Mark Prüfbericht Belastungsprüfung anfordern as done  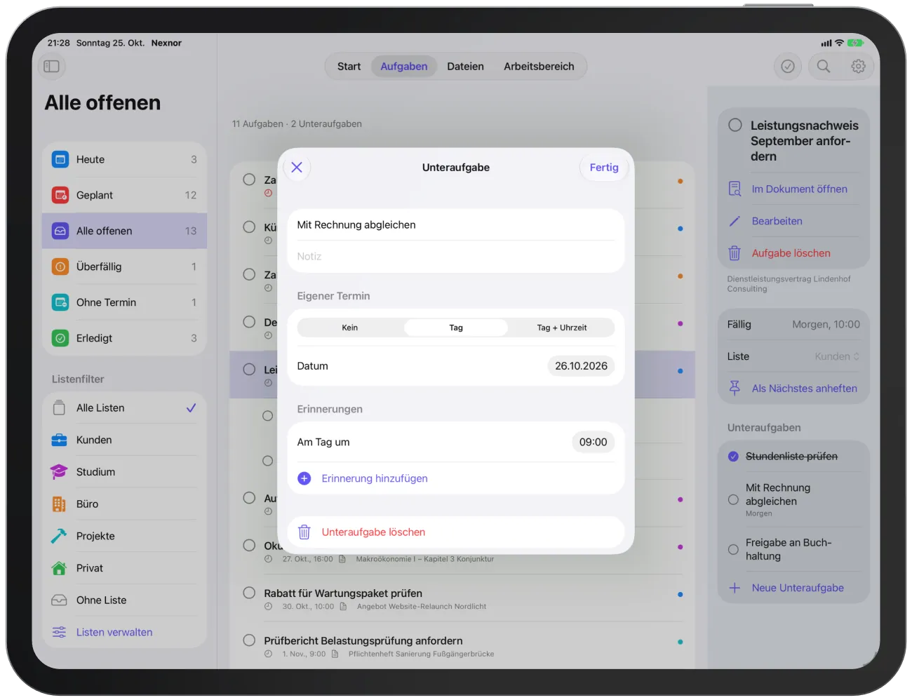click(249, 640)
